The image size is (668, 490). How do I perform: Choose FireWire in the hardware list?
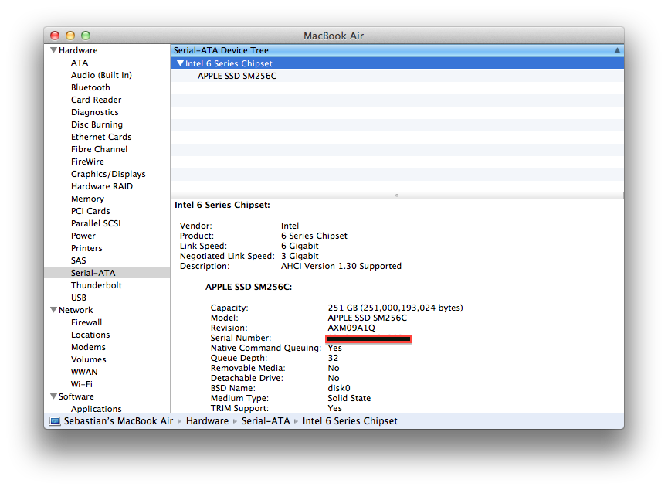[87, 162]
